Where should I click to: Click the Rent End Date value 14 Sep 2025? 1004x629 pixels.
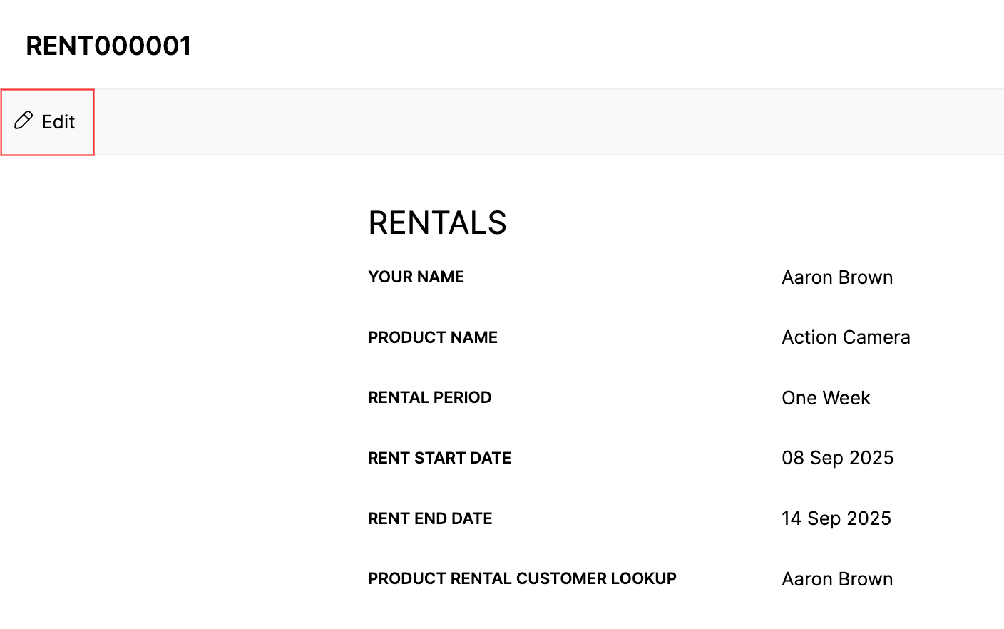[836, 518]
